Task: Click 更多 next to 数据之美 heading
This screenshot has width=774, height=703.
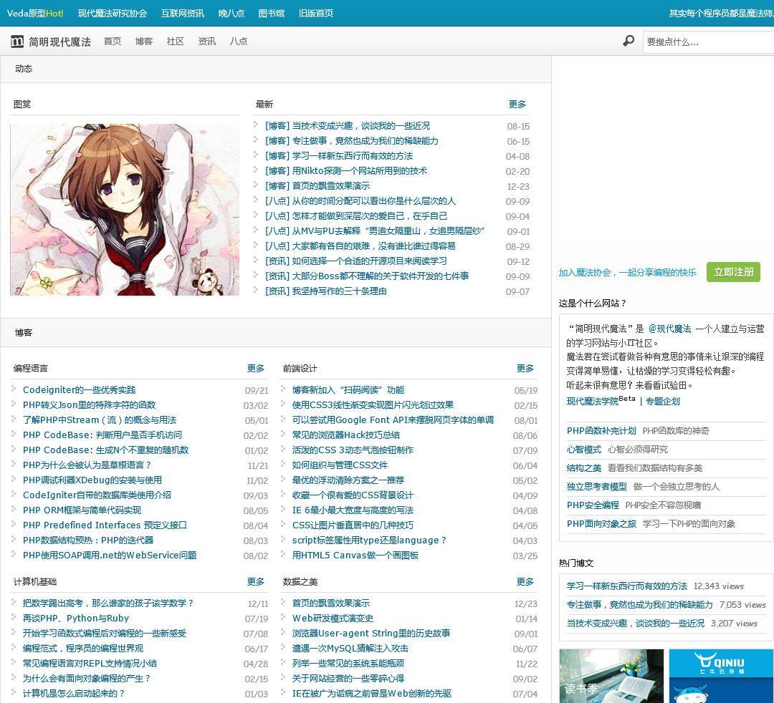Action: (525, 582)
